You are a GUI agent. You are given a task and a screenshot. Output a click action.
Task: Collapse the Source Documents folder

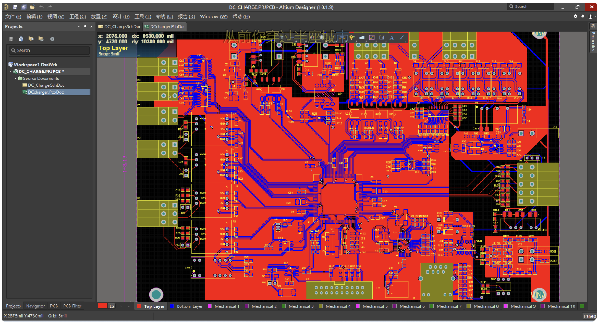(15, 79)
